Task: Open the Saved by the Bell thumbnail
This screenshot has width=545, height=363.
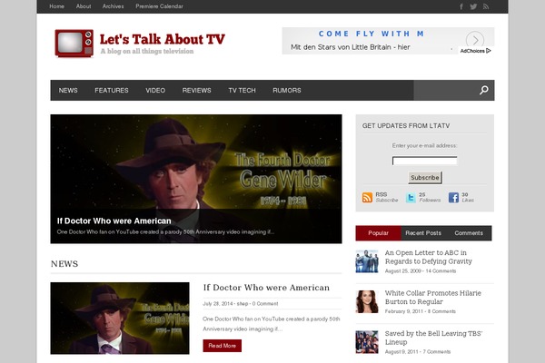Action: 367,342
